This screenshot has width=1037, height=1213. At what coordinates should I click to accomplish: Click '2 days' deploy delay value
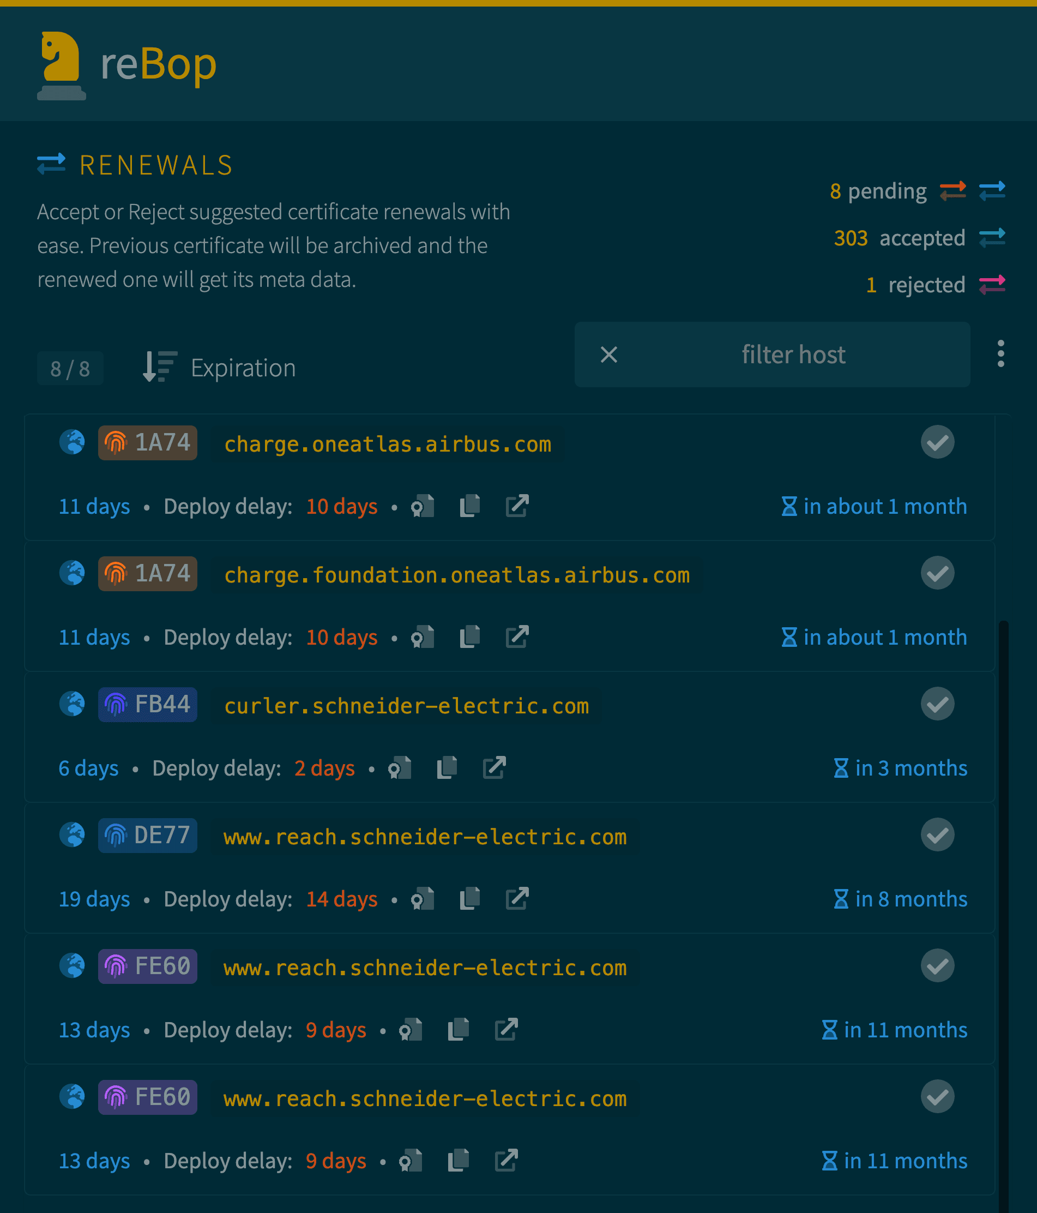(325, 768)
